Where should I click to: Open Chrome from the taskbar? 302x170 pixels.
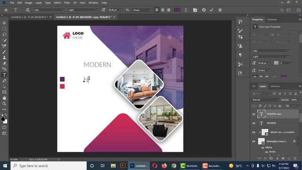click(x=174, y=166)
